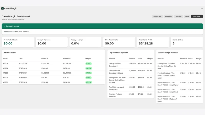Open the Dashboard tab button
Image resolution: width=205 pixels, height=115 pixels.
(157, 16)
